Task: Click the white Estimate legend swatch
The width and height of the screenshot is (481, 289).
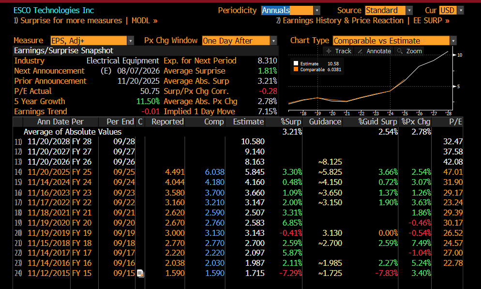Action: (296, 63)
